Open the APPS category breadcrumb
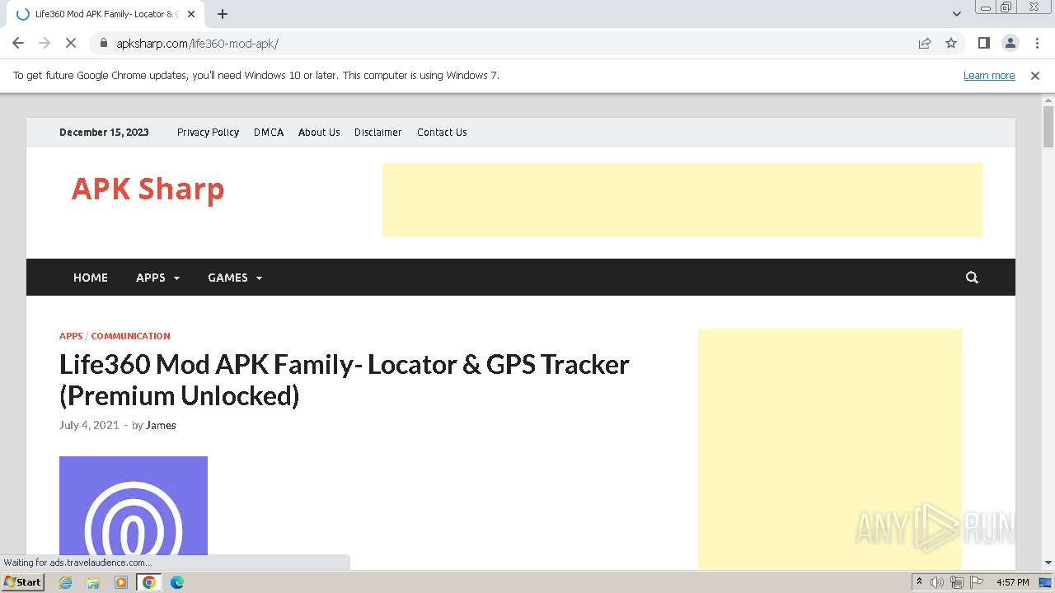 click(71, 336)
